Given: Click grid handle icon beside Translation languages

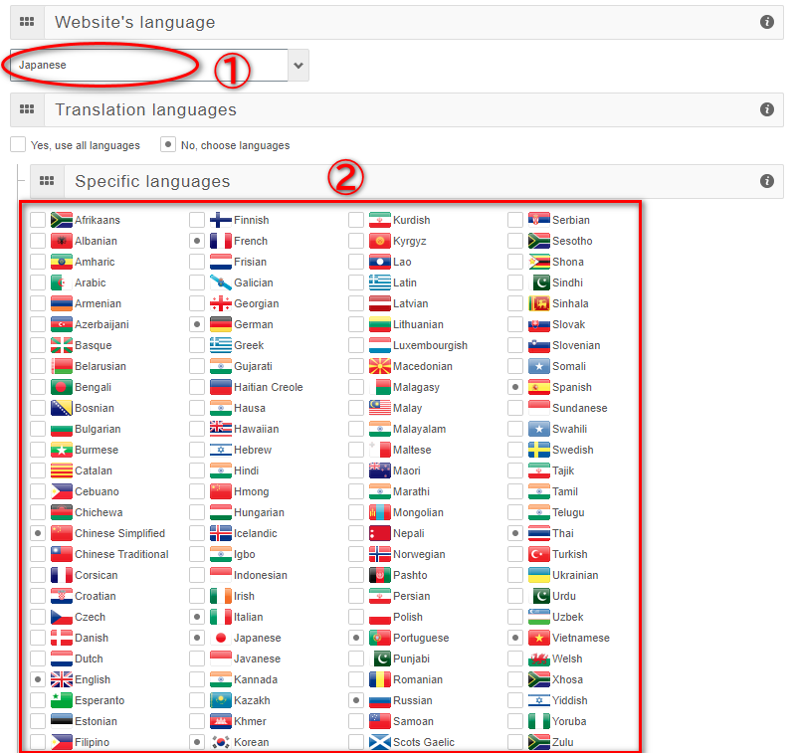Looking at the screenshot, I should click(x=27, y=109).
